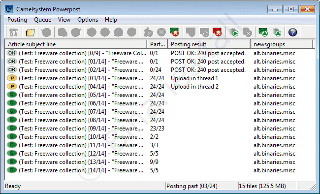Sort by Posting result column header
The width and height of the screenshot is (320, 194).
pos(209,44)
